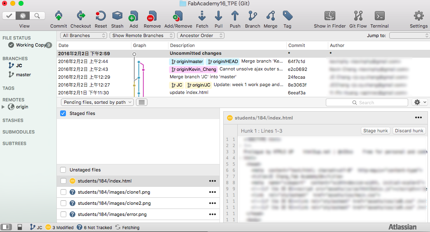
Task: Open the Settings gear
Action: coord(419,16)
